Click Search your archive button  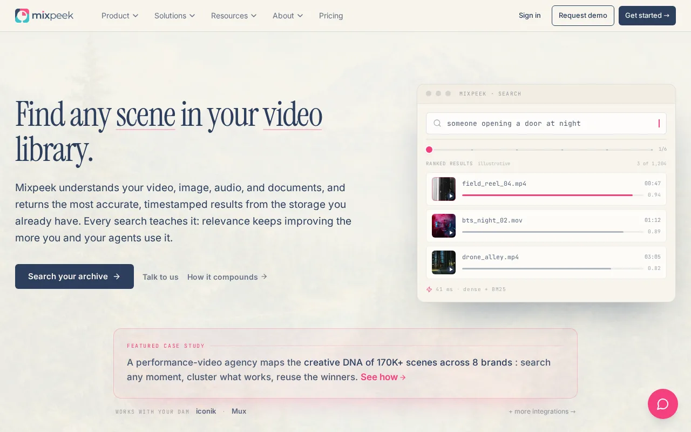coord(74,276)
